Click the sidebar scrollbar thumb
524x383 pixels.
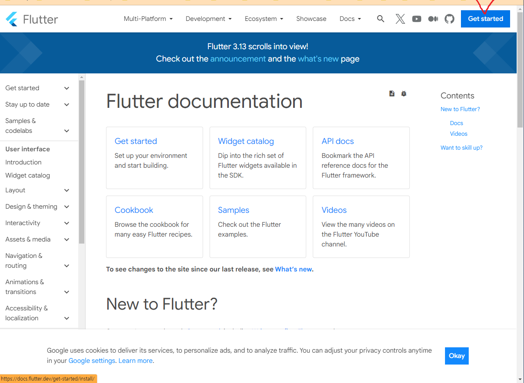pyautogui.click(x=81, y=162)
